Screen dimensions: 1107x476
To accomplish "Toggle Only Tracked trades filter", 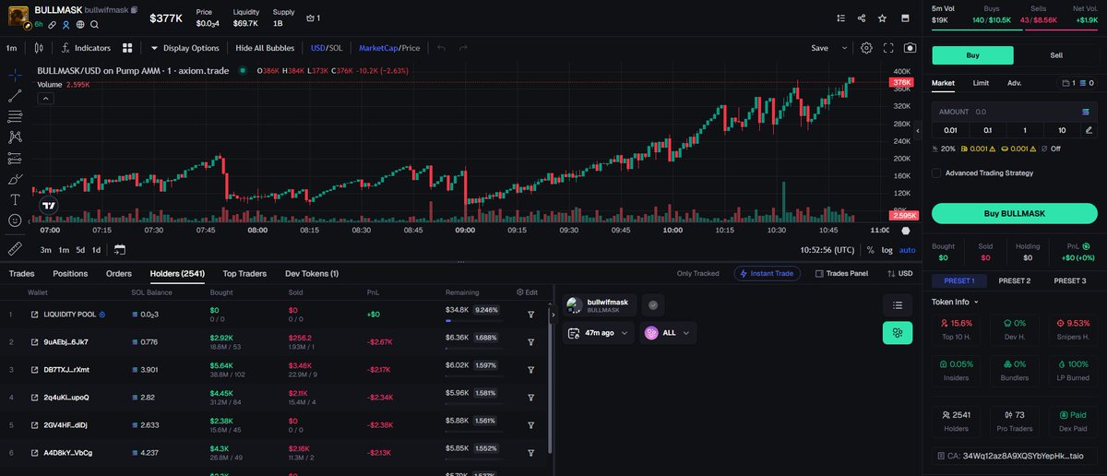I will [698, 273].
